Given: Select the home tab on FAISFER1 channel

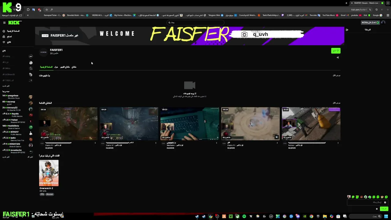Looking at the screenshot, I should click(46, 67).
